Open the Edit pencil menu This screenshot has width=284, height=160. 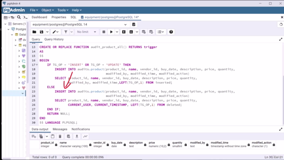pyautogui.click(x=55, y=32)
